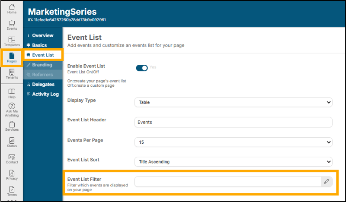Screen dimensions: 346x202
Task: Toggle the Enable Event List switch
Action: point(142,68)
